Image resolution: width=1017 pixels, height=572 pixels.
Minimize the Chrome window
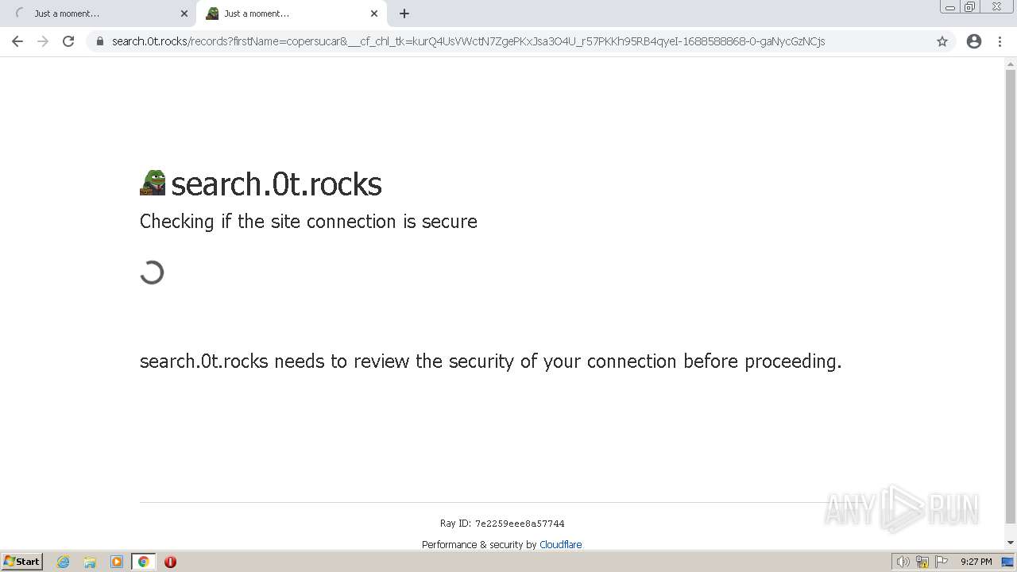pyautogui.click(x=950, y=7)
